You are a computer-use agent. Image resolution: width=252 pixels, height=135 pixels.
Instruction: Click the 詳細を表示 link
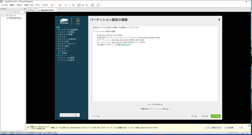click(126, 45)
